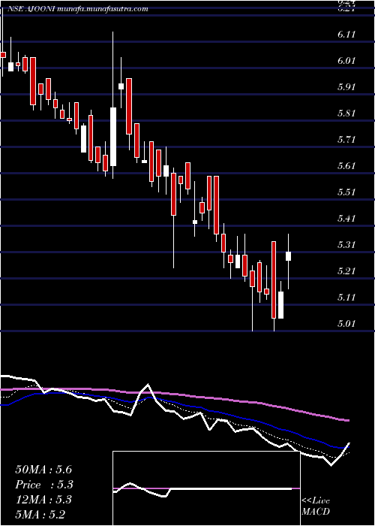Click the Live MACD inset chart box
The image size is (375, 526).
(x=206, y=488)
